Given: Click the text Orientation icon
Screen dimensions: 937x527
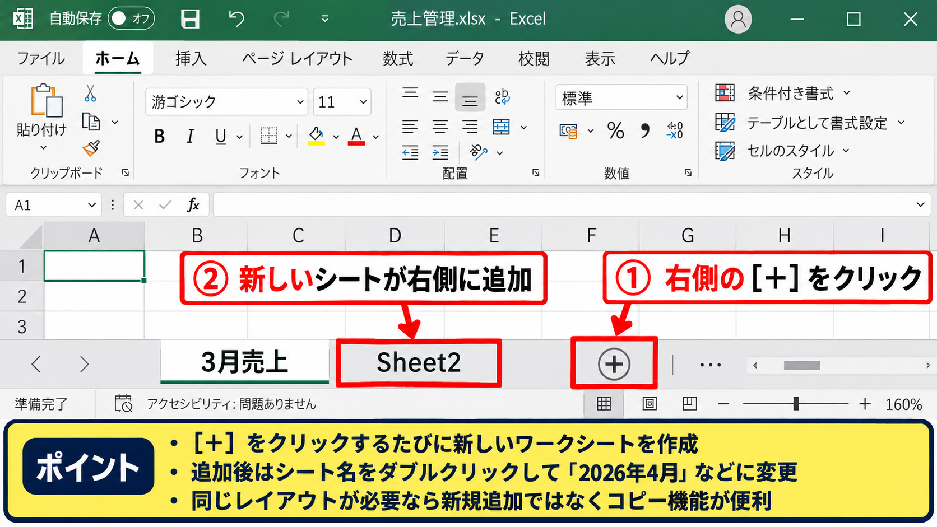Looking at the screenshot, I should point(479,152).
